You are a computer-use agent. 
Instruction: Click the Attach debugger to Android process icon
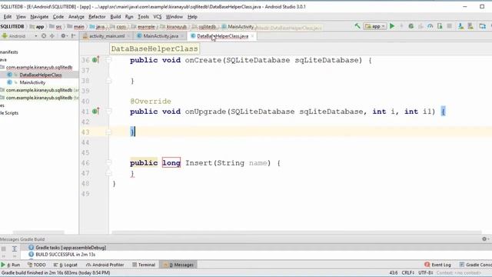tap(440, 26)
